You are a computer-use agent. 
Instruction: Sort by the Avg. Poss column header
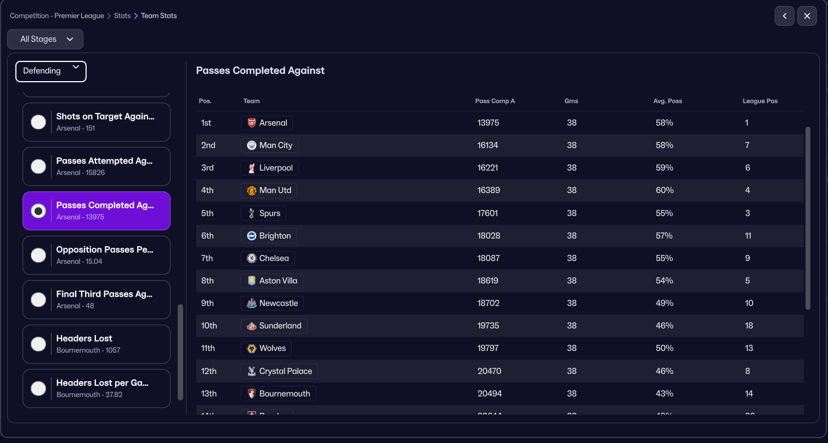667,101
